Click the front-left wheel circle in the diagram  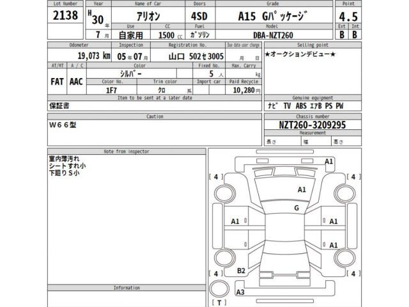pyautogui.click(x=224, y=193)
